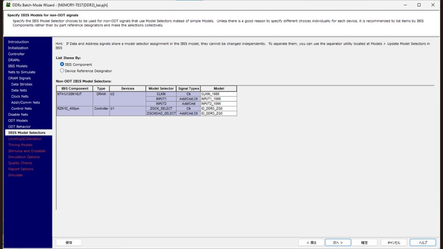Image resolution: width=443 pixels, height=249 pixels.
Task: Open the INPUT2_1066 model dropdown cell
Action: 218,104
